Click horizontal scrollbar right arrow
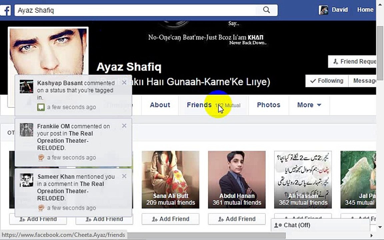Viewport: 384px width, 240px height. tap(372, 236)
